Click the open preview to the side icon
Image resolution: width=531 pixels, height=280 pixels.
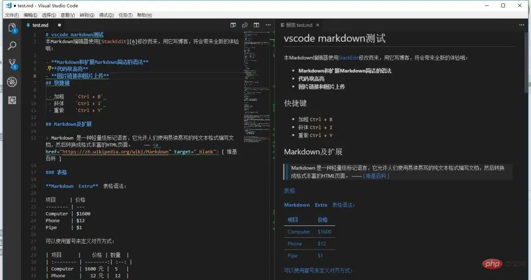(x=233, y=25)
